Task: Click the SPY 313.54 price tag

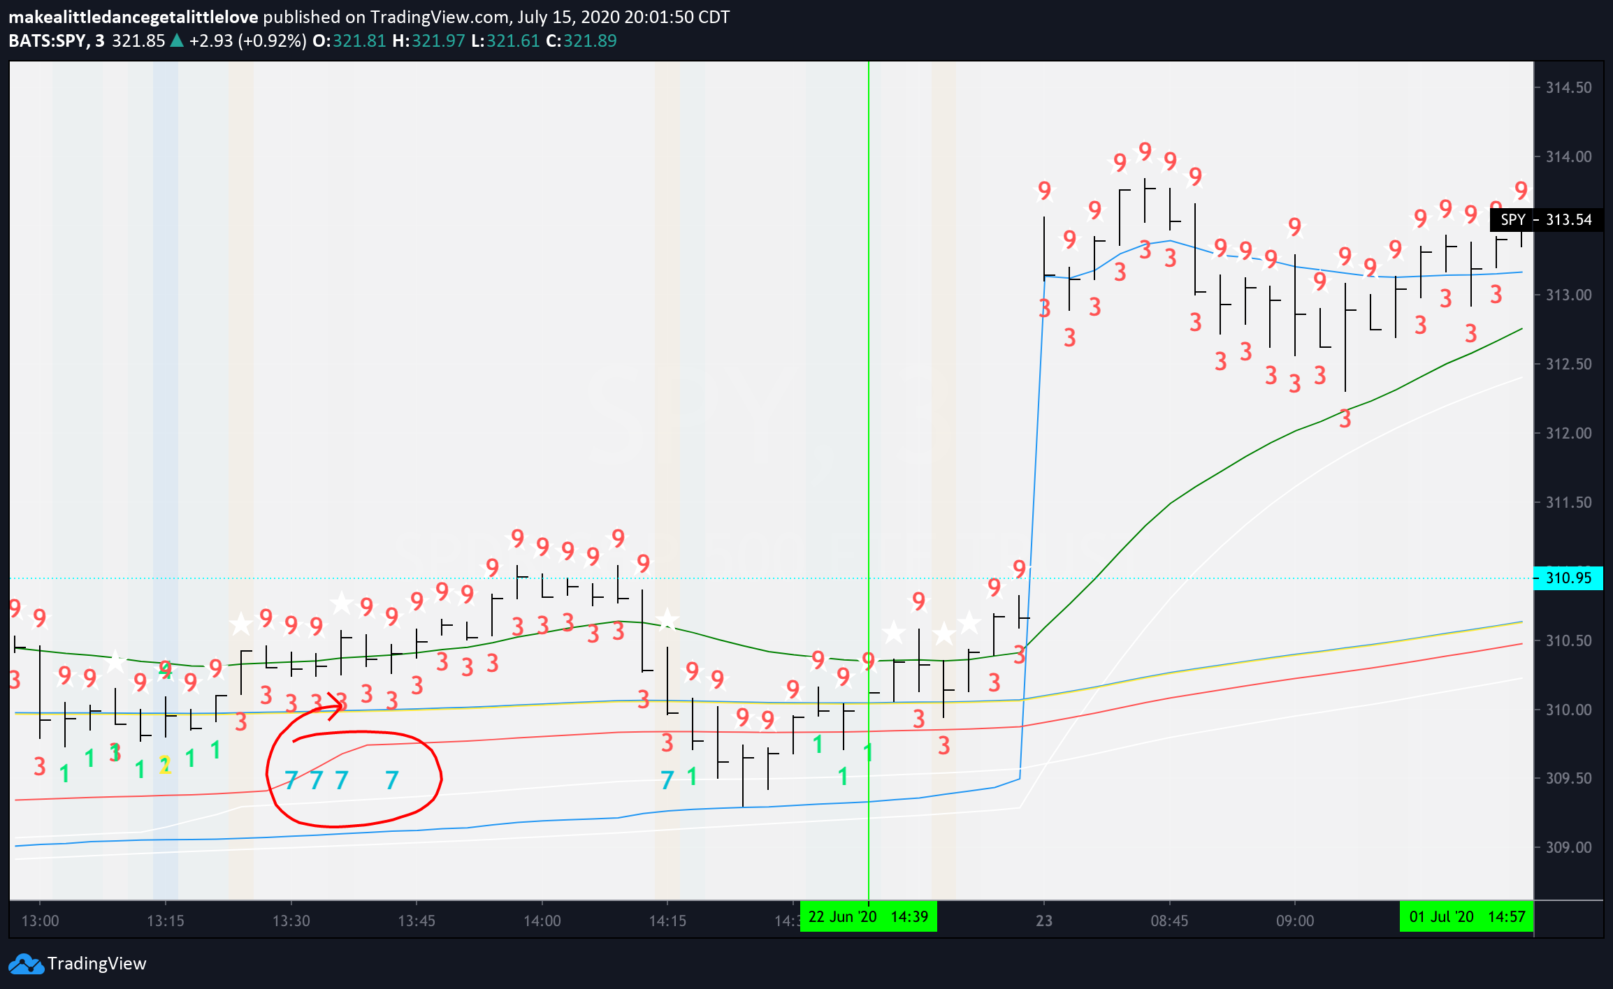Action: (1547, 220)
